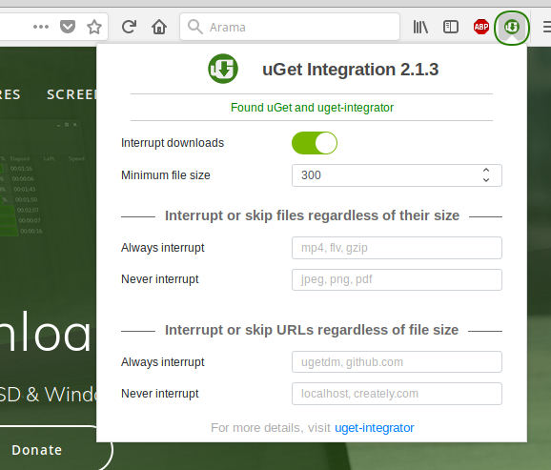Click the Minimum file size field showing 300
Screen dimensions: 551x470
tap(397, 175)
